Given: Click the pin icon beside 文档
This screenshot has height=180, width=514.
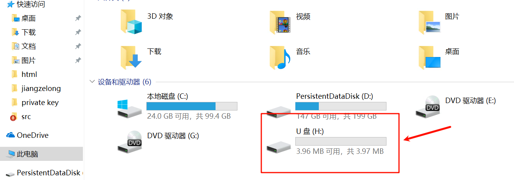Looking at the screenshot, I should tap(78, 46).
